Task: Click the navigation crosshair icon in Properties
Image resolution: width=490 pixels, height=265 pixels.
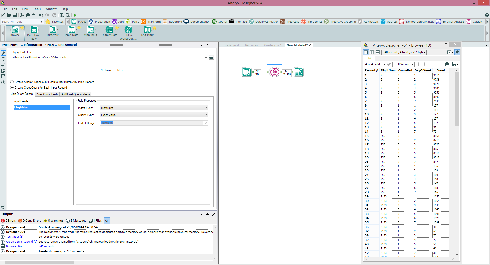Action: (x=3, y=59)
